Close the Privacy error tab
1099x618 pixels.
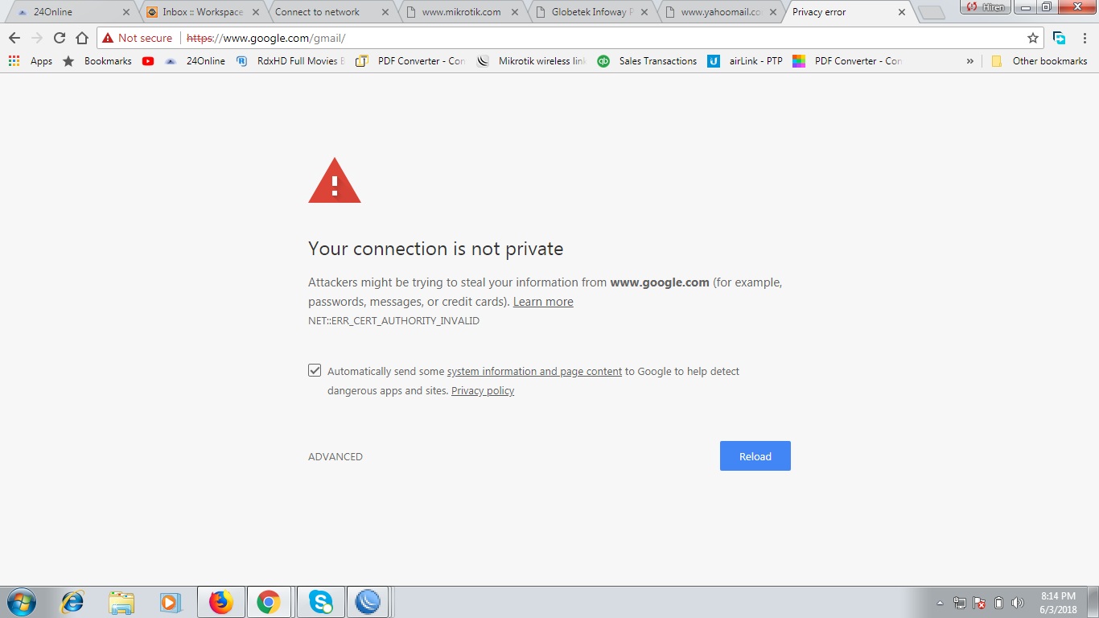[x=902, y=12]
